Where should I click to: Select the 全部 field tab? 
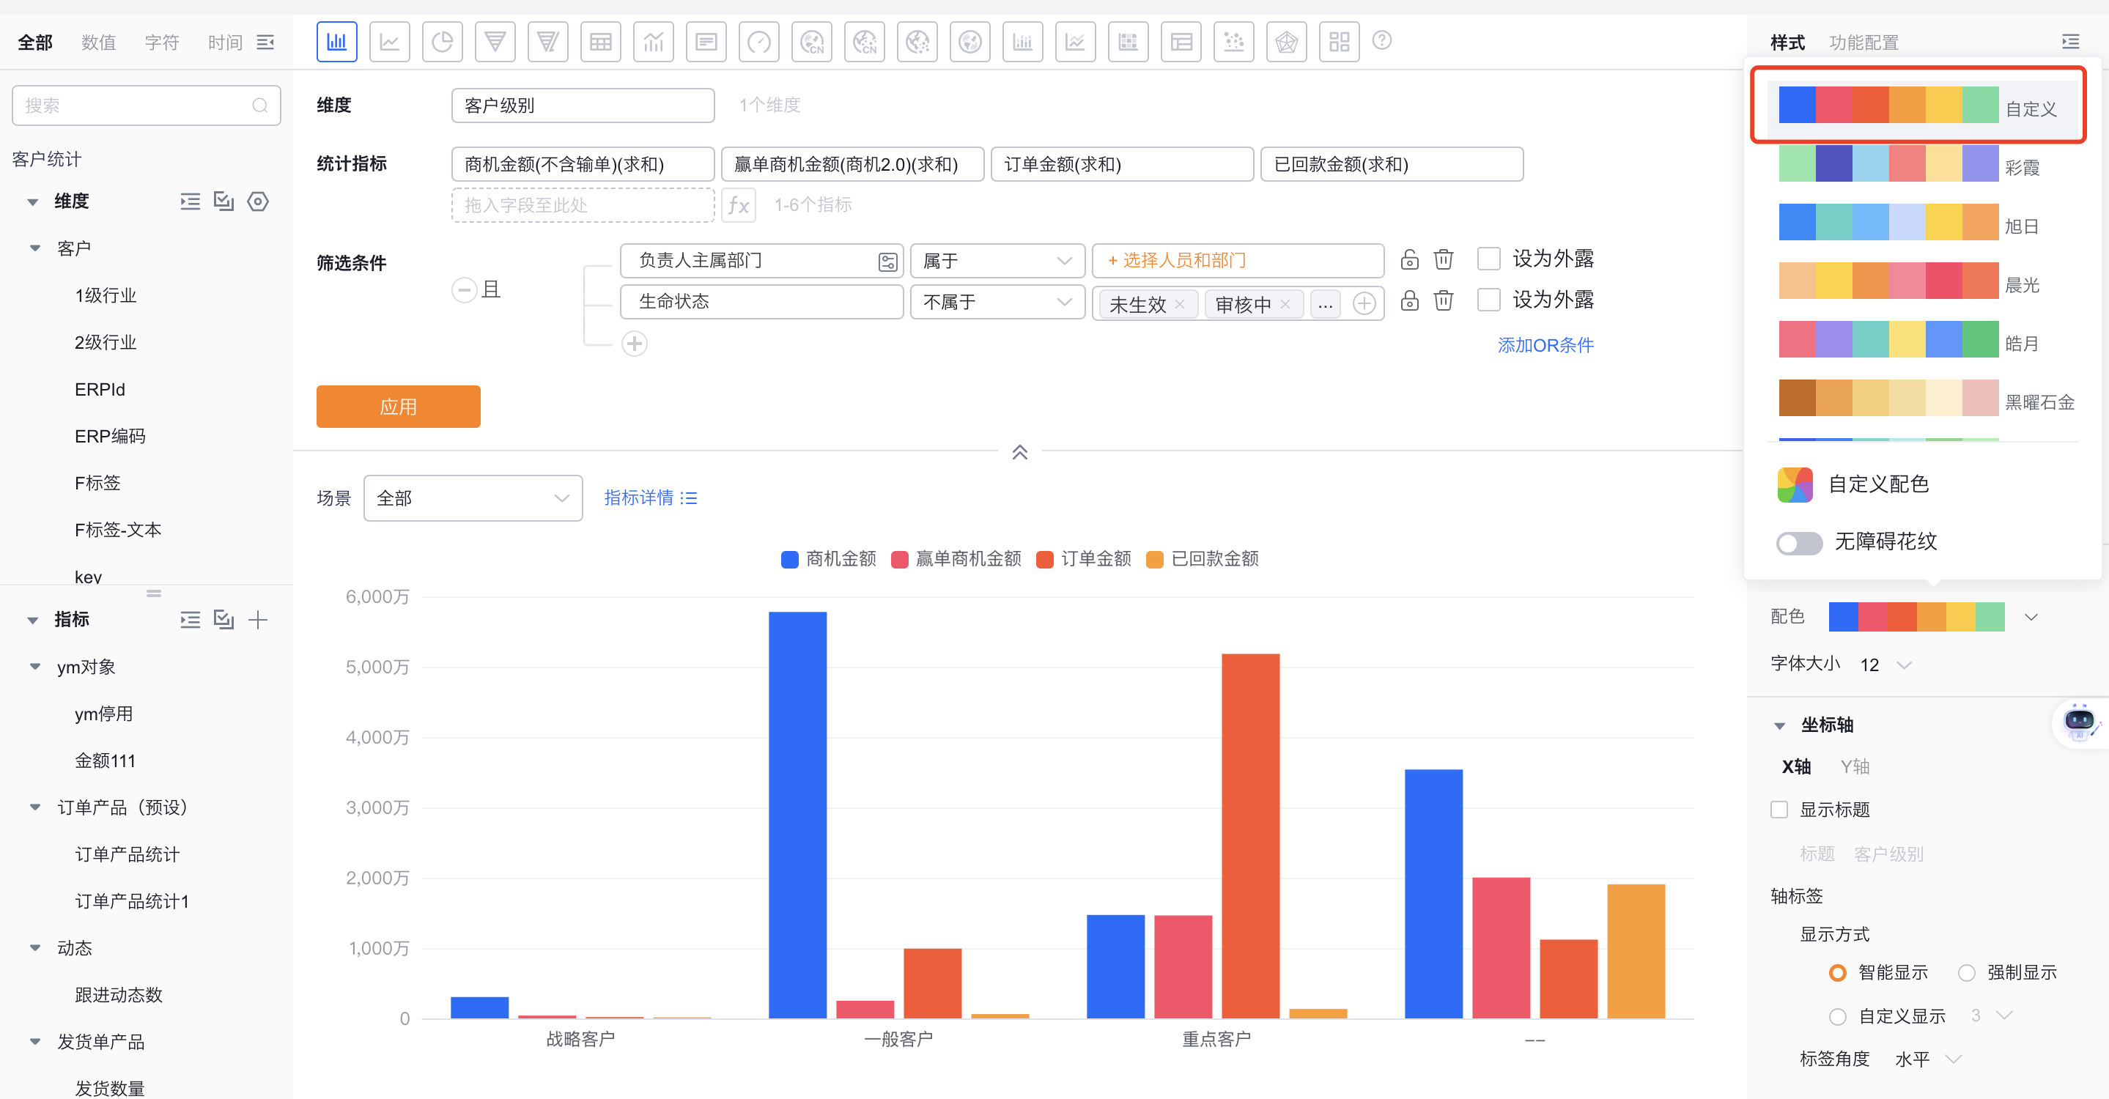tap(35, 42)
